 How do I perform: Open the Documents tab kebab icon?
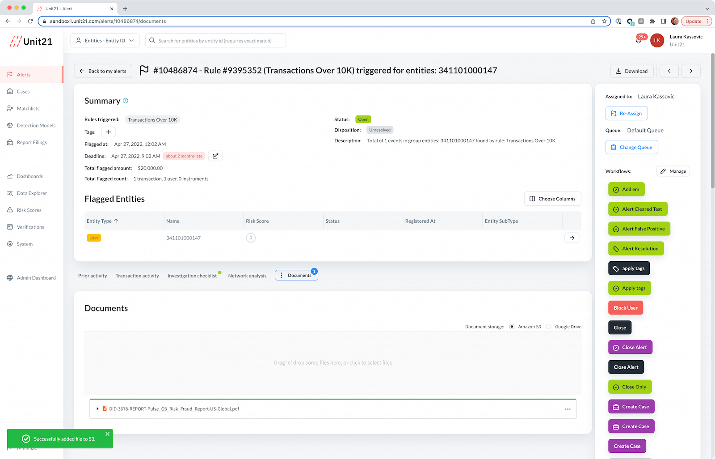282,276
